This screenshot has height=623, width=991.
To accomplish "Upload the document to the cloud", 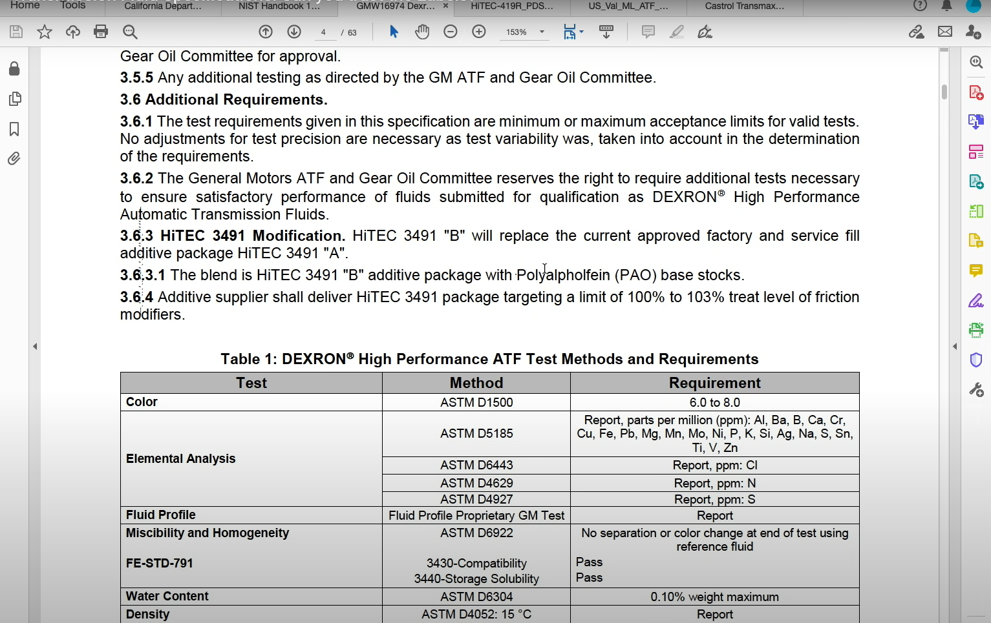I will pos(73,32).
